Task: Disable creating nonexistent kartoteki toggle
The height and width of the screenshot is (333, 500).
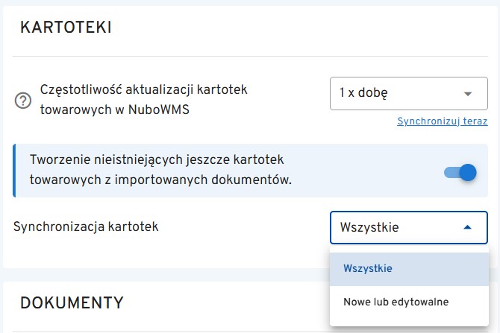Action: click(460, 173)
